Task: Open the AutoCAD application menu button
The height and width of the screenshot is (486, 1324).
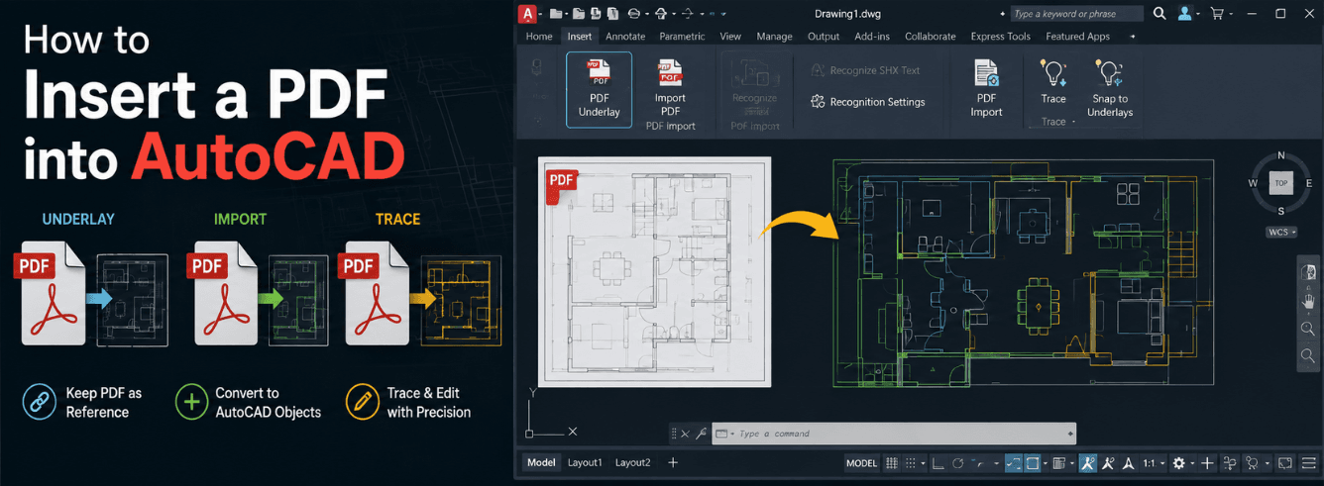Action: (x=528, y=13)
